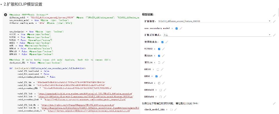Click the edit pencil next to use secondary model

coord(181,28)
